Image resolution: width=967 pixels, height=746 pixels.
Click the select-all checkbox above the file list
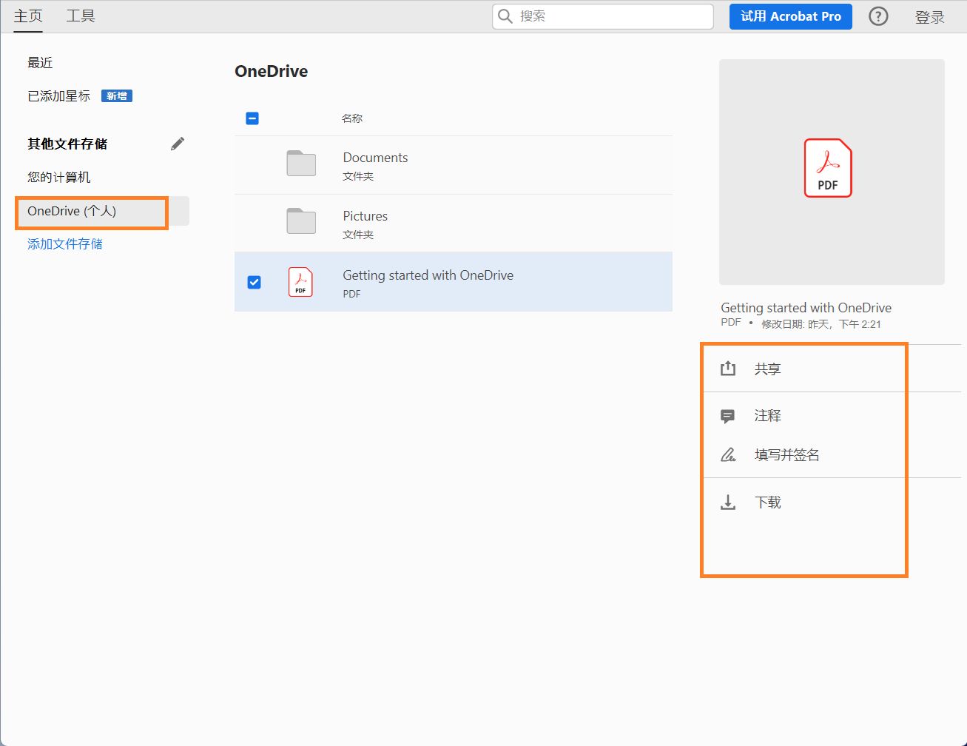252,118
